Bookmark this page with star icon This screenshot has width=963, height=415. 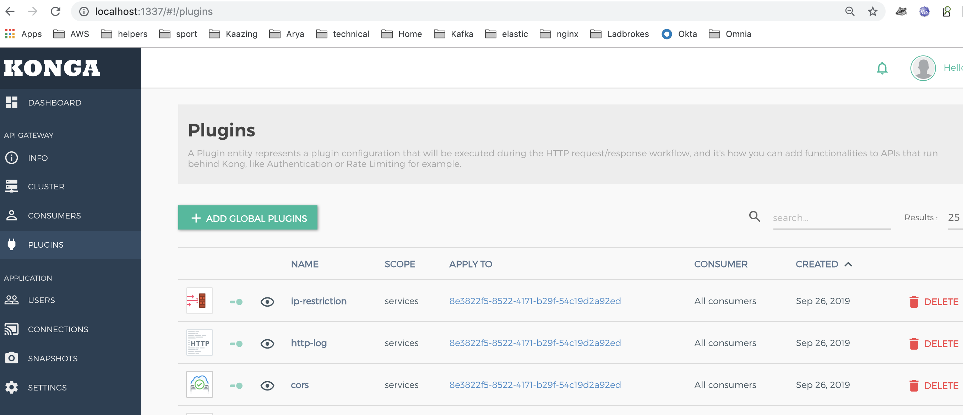point(872,12)
